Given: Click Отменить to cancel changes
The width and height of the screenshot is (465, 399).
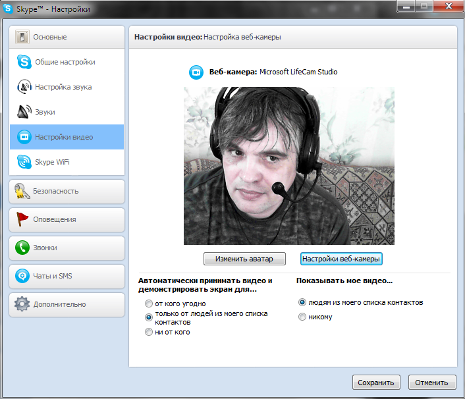Looking at the screenshot, I should pos(432,383).
